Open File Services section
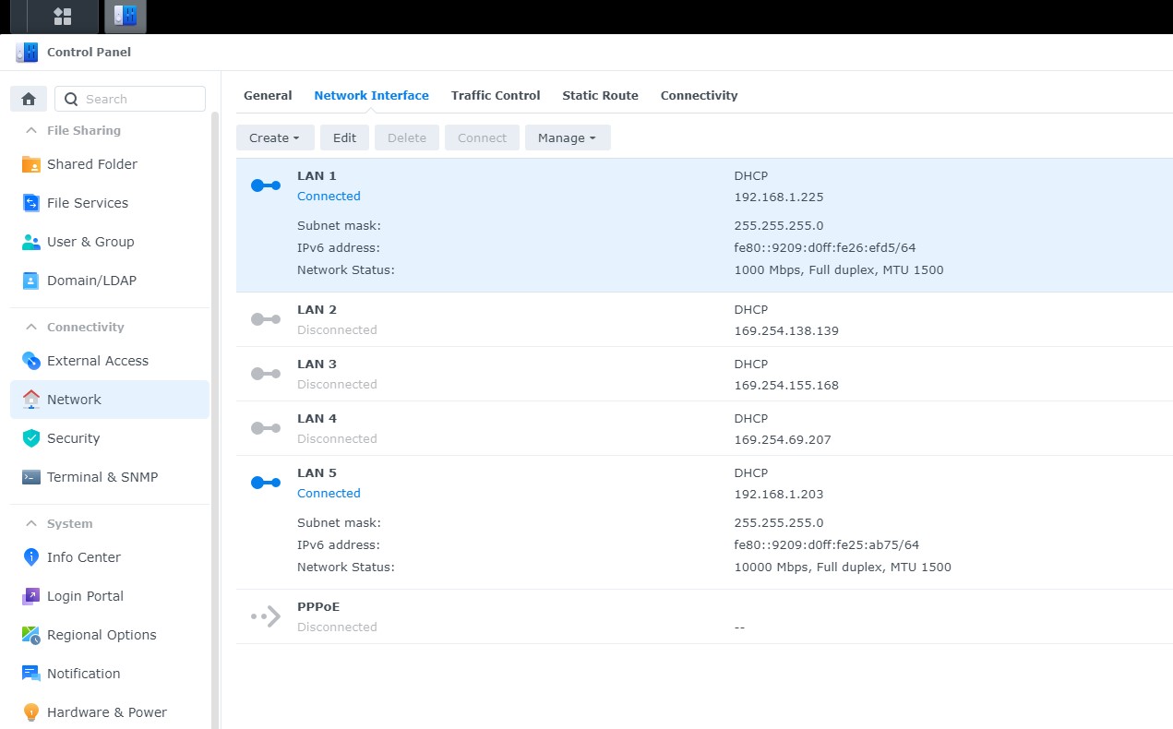The width and height of the screenshot is (1173, 729). pos(87,203)
